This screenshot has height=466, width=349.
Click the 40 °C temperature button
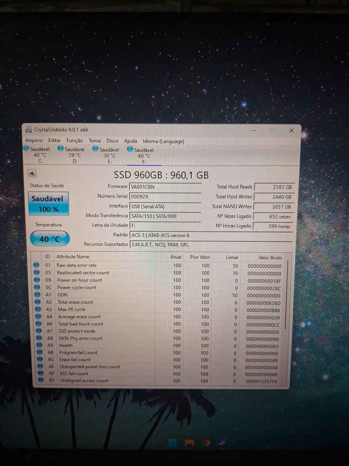click(50, 239)
